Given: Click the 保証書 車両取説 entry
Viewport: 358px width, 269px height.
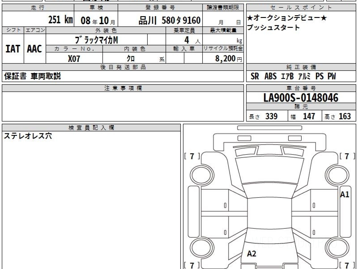Looking at the screenshot, I should click(33, 76).
